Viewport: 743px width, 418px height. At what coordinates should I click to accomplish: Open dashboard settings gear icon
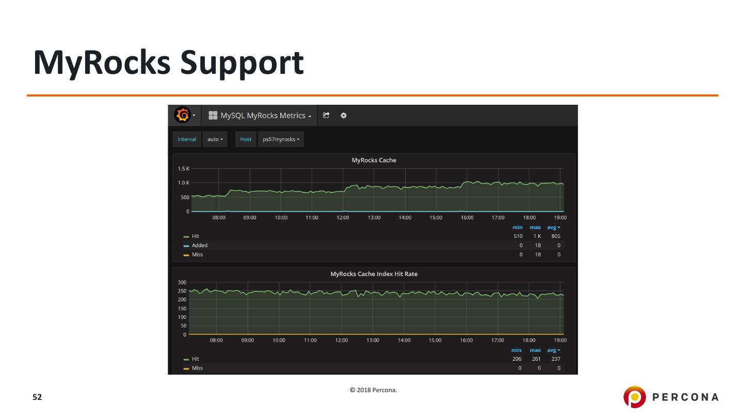344,116
